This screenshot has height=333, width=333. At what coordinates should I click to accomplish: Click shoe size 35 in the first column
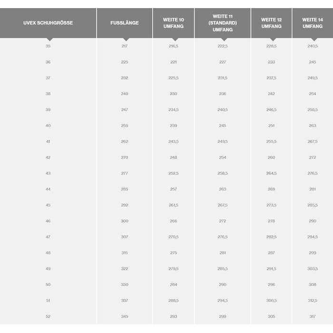(x=48, y=46)
